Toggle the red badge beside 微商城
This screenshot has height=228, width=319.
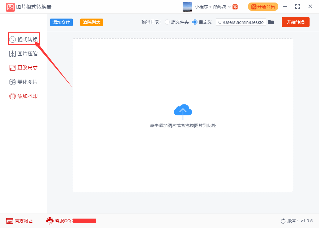(235, 6)
